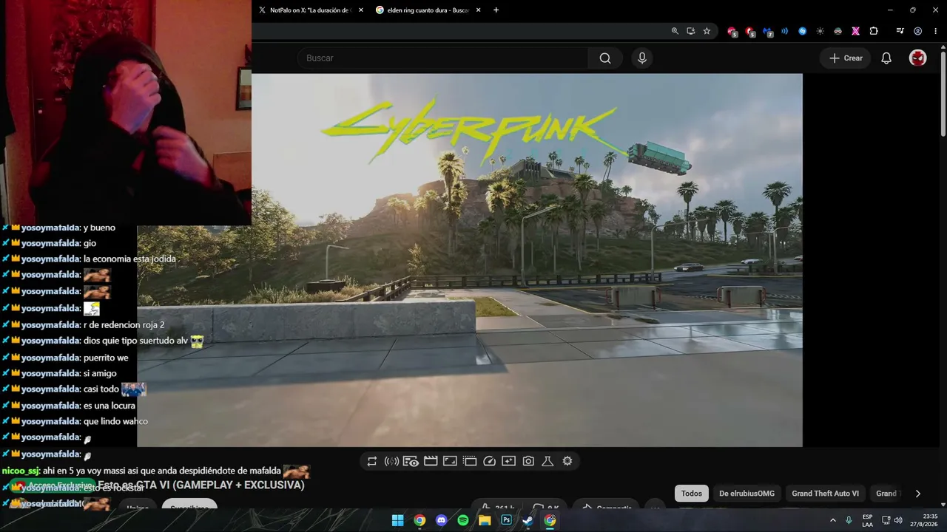This screenshot has height=532, width=947.
Task: Open the Chrome profile icon
Action: (917, 31)
